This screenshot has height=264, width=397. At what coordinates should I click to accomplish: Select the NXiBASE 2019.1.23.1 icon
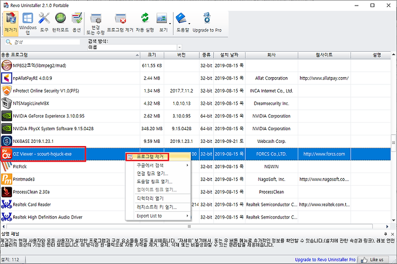point(6,141)
